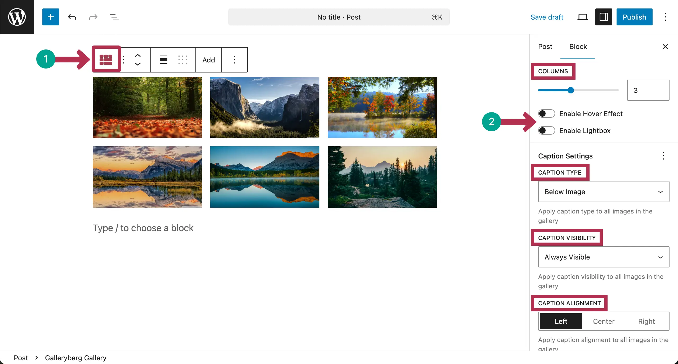Click the WordPress logo icon

pos(17,17)
